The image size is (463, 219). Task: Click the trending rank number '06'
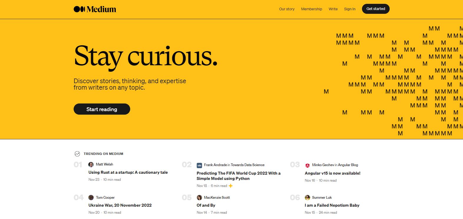pos(295,198)
